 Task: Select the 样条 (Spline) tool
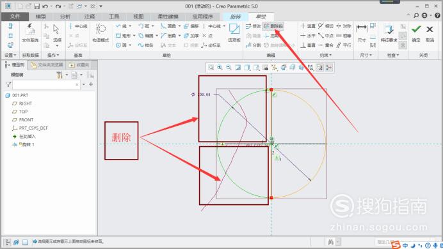pyautogui.click(x=146, y=45)
